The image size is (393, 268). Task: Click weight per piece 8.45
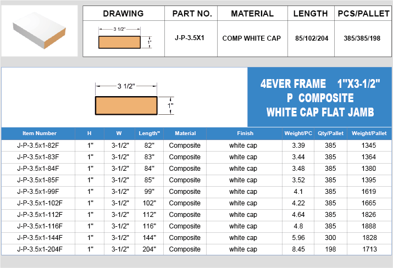point(298,249)
